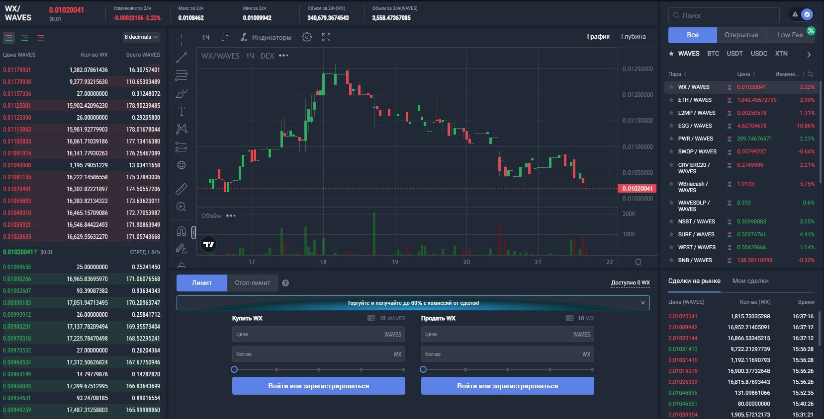The image size is (824, 419).
Task: Click the pairs search field Поиск
Action: pos(724,15)
